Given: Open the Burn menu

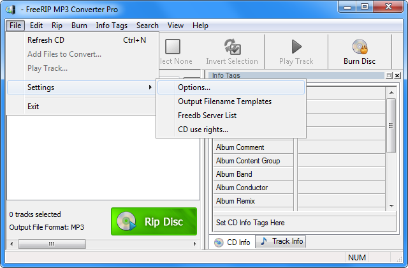Looking at the screenshot, I should tap(79, 26).
